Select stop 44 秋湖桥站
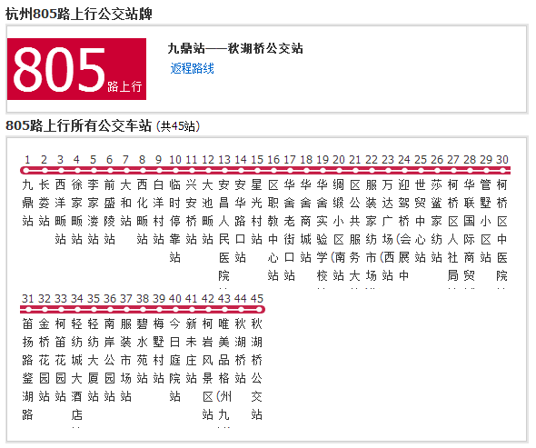Image resolution: width=536 pixels, height=448 pixels. 241,351
